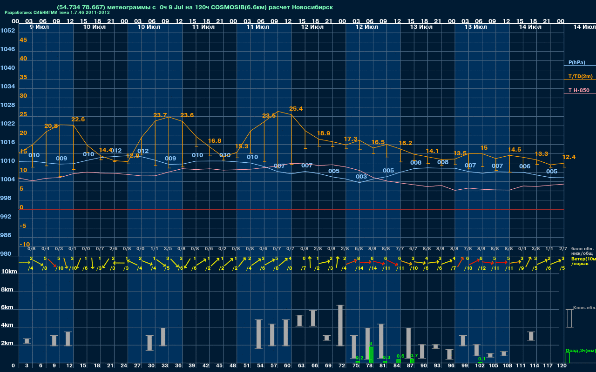Image resolution: width=596 pixels, height=372 pixels.
Task: Click the 003 lowest pressure value label
Action: click(361, 177)
